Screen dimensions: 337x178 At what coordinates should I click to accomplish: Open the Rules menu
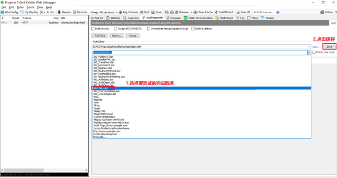tap(20, 7)
